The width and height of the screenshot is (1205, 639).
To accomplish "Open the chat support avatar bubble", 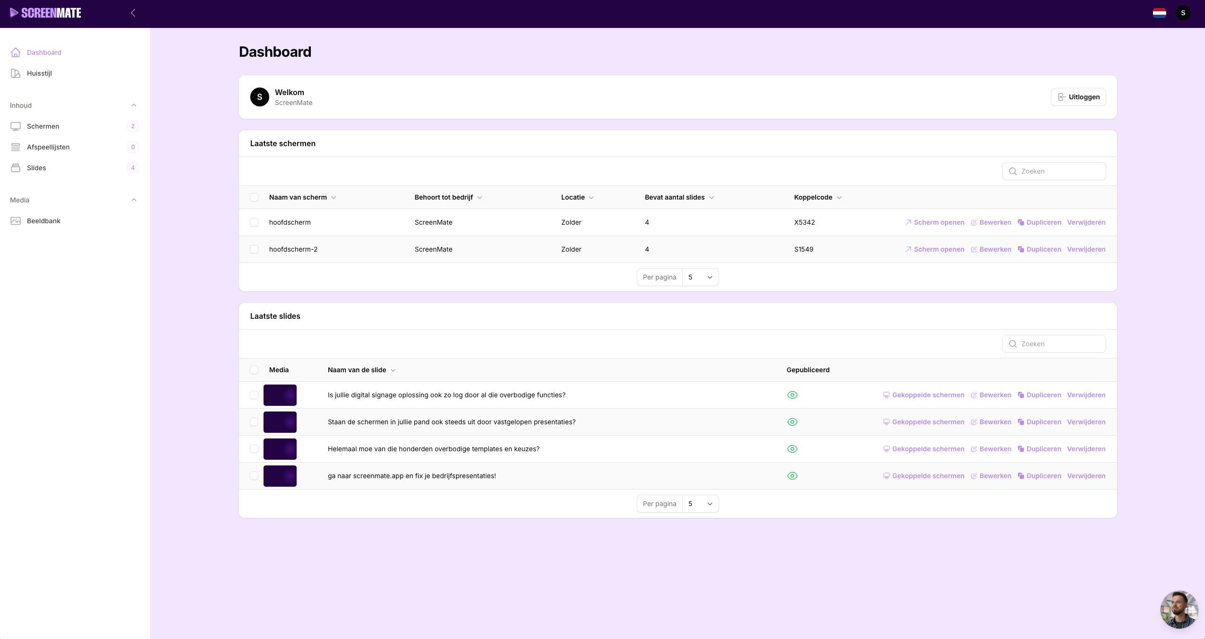I will click(x=1179, y=609).
